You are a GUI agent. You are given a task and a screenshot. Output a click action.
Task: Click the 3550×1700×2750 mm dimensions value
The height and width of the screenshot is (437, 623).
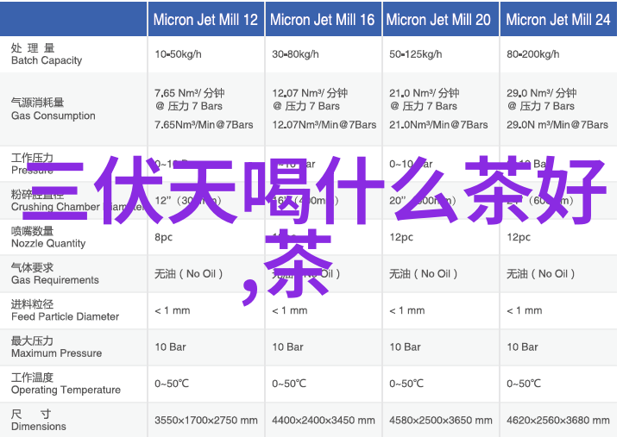click(206, 421)
